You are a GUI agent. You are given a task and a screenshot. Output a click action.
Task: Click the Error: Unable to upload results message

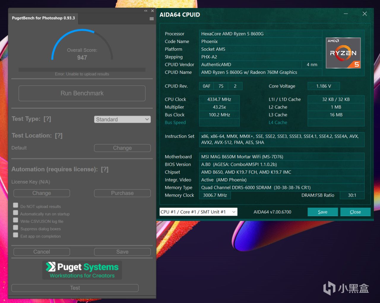point(82,74)
